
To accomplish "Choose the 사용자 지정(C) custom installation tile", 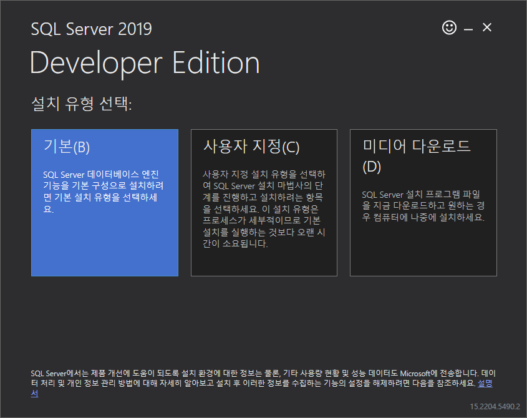I will [264, 203].
